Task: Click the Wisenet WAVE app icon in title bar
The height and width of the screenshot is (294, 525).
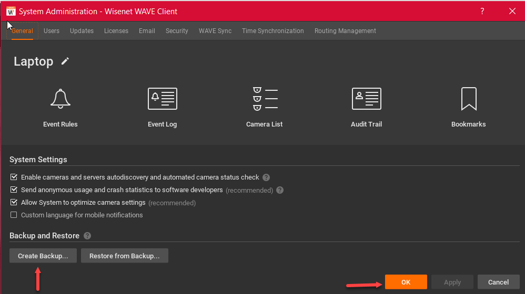Action: 11,12
